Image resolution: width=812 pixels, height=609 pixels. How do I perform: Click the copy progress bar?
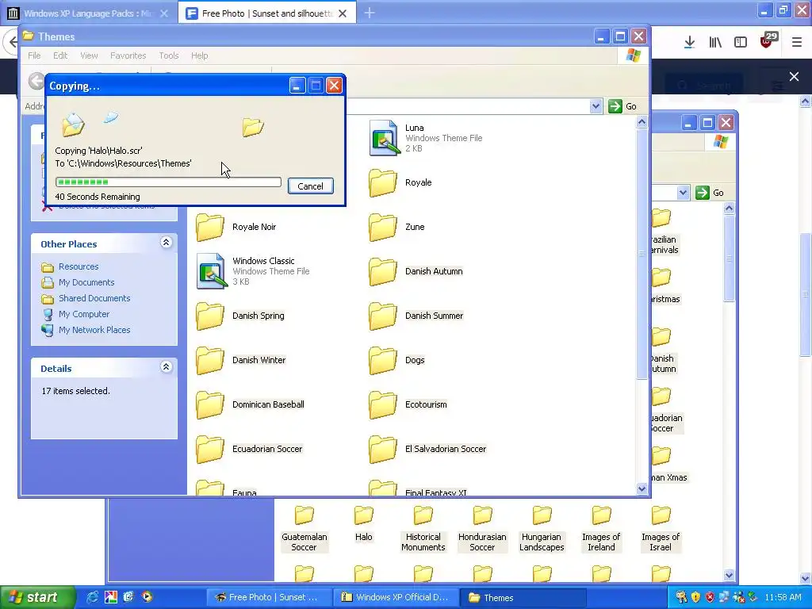coord(168,182)
